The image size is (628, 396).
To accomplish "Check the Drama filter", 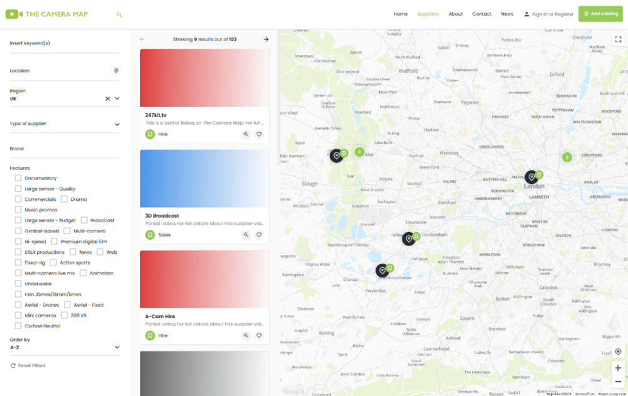I will click(64, 199).
